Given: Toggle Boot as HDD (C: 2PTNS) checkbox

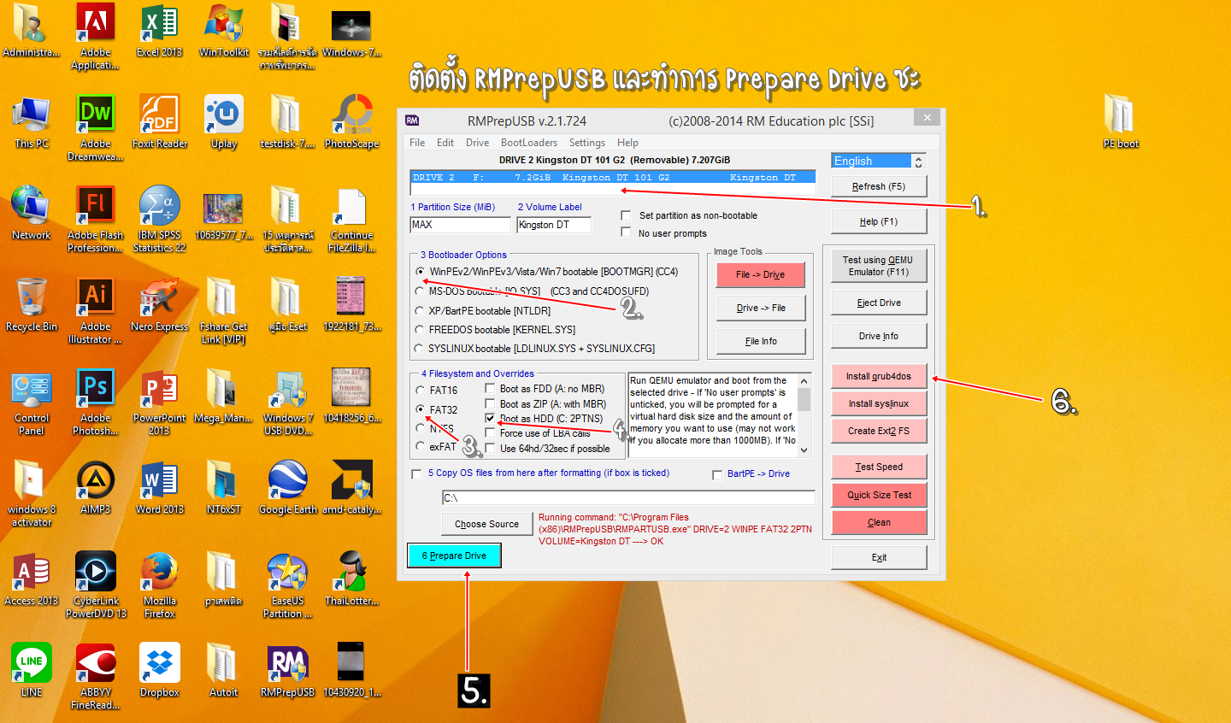Looking at the screenshot, I should coord(490,419).
